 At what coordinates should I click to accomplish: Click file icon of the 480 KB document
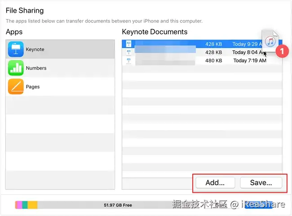pos(128,61)
